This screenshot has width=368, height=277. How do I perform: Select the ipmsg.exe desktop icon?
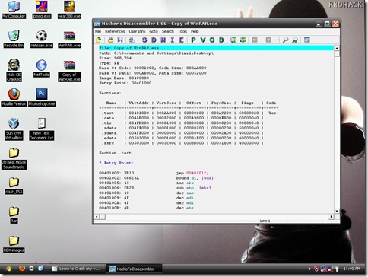(x=42, y=10)
